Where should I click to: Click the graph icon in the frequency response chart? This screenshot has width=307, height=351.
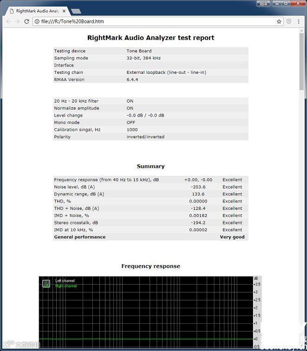(46, 283)
